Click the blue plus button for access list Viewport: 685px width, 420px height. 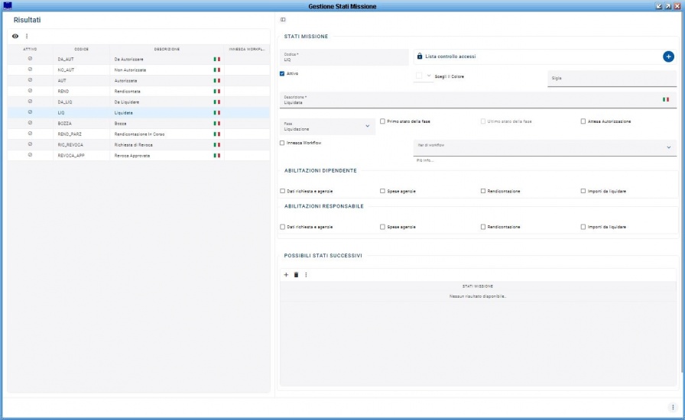tap(667, 57)
